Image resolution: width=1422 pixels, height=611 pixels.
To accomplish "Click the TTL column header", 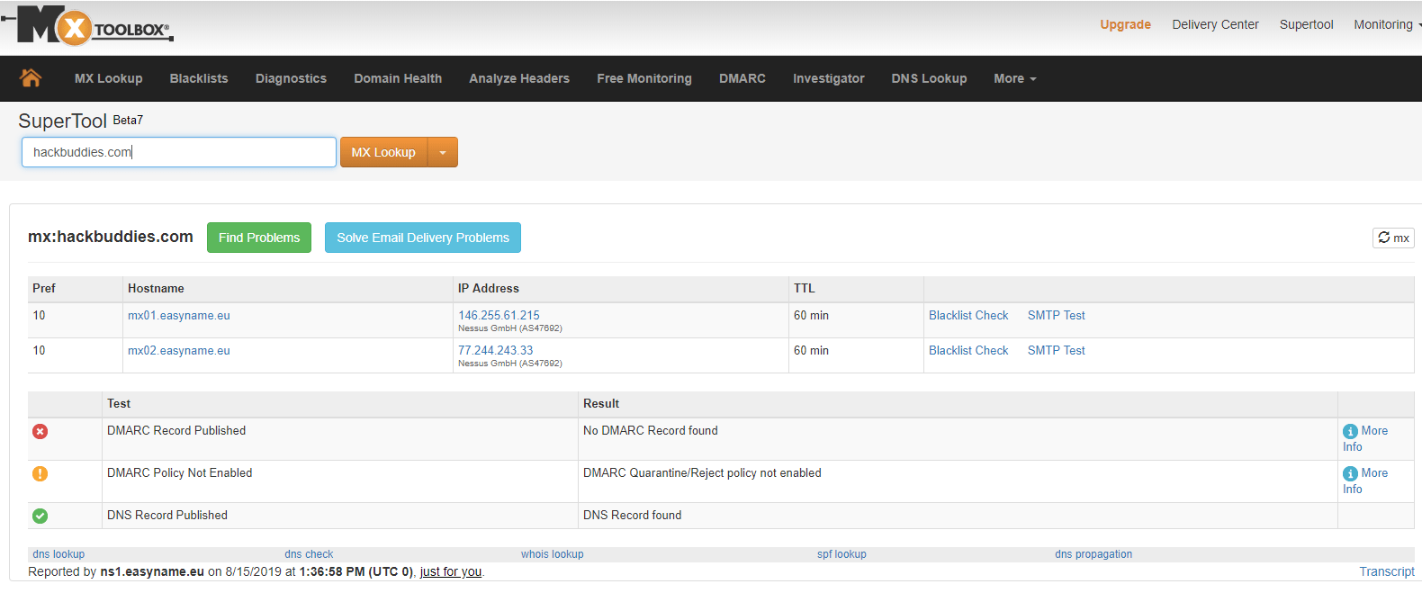I will [x=805, y=289].
